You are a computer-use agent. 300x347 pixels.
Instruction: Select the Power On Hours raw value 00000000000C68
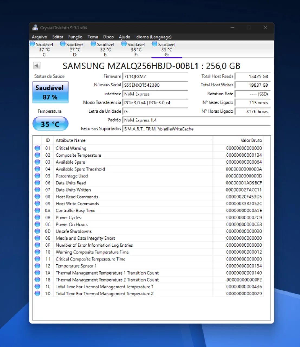point(244,224)
